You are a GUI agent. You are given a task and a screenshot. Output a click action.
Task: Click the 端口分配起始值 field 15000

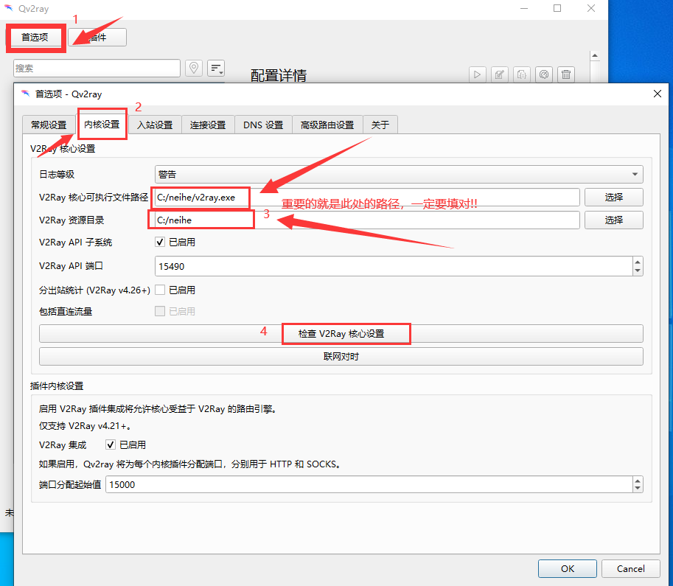(369, 485)
